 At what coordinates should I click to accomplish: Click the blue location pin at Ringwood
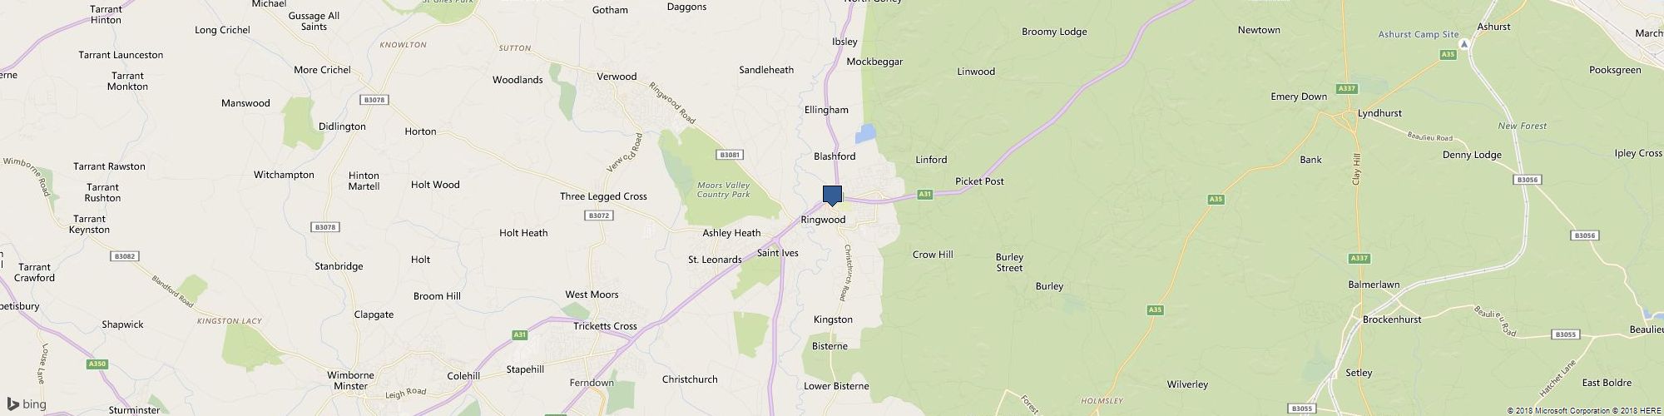832,196
